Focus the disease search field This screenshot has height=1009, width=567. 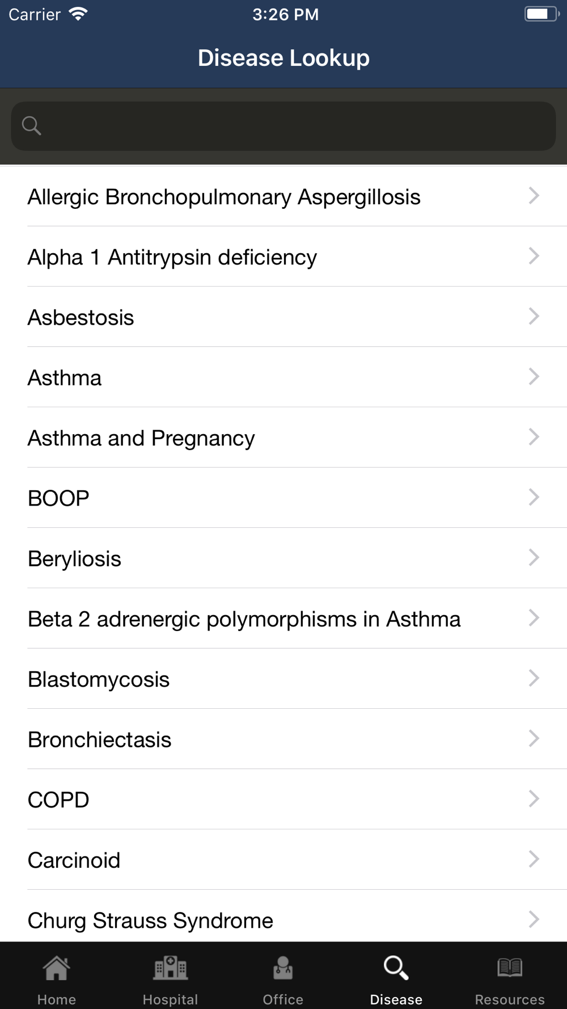click(295, 126)
